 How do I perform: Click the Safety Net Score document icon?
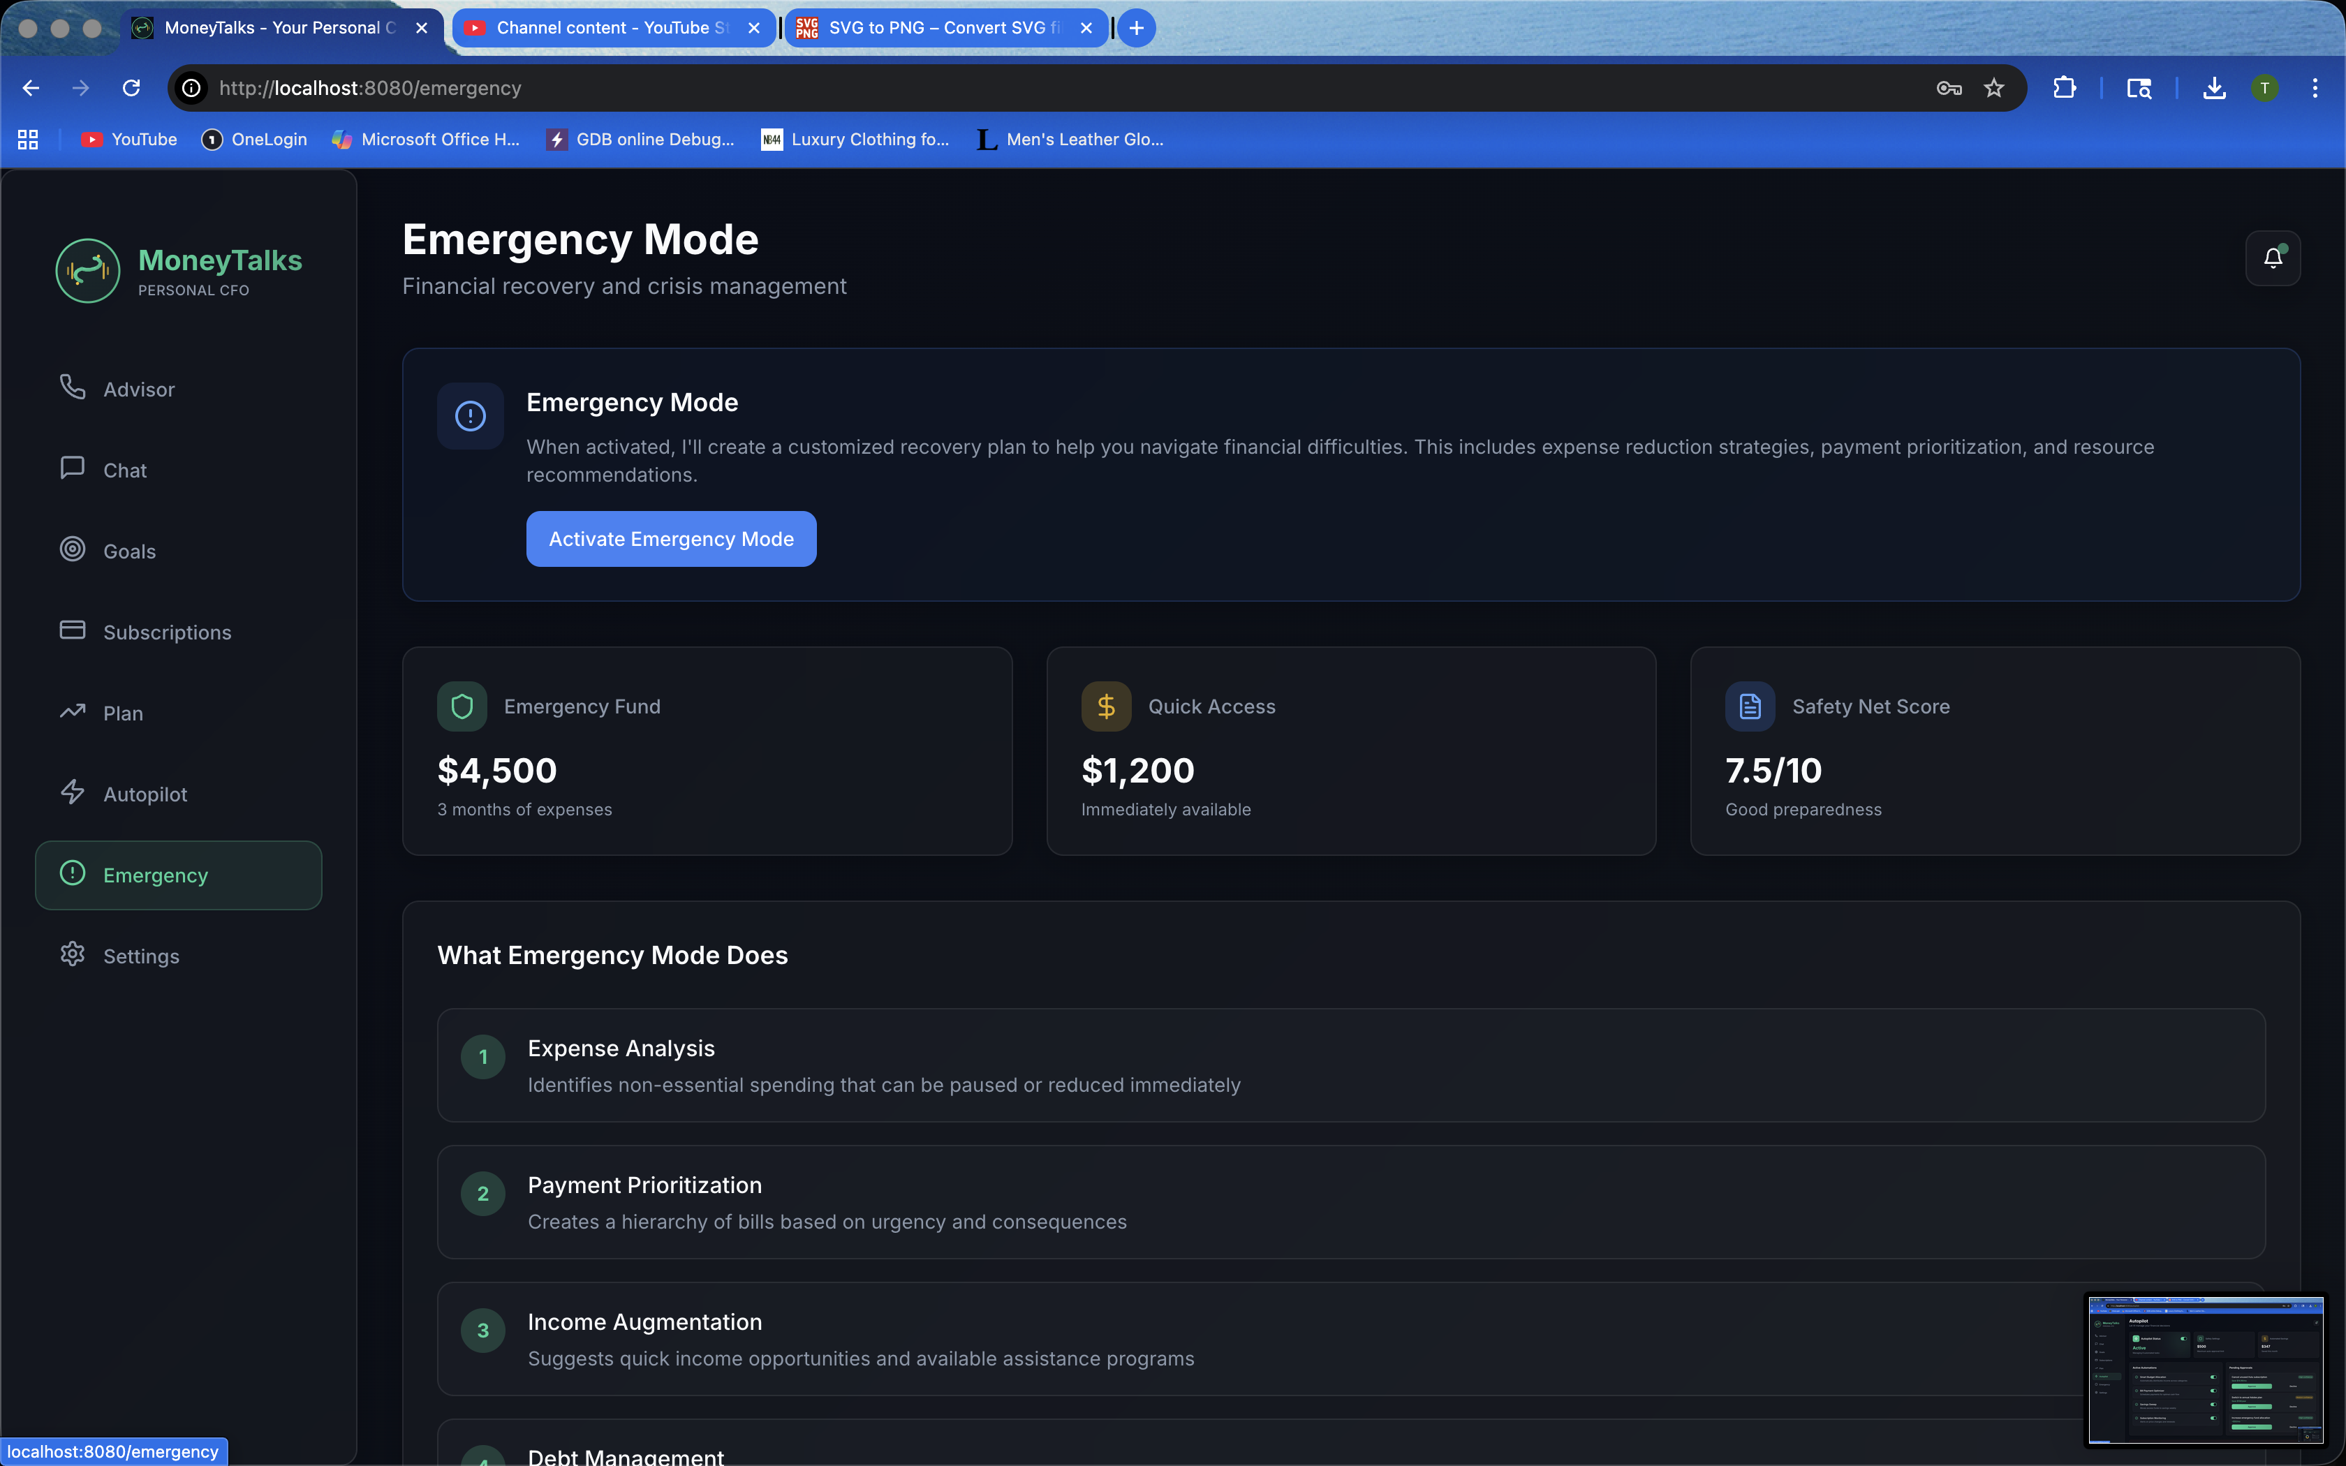tap(1750, 706)
